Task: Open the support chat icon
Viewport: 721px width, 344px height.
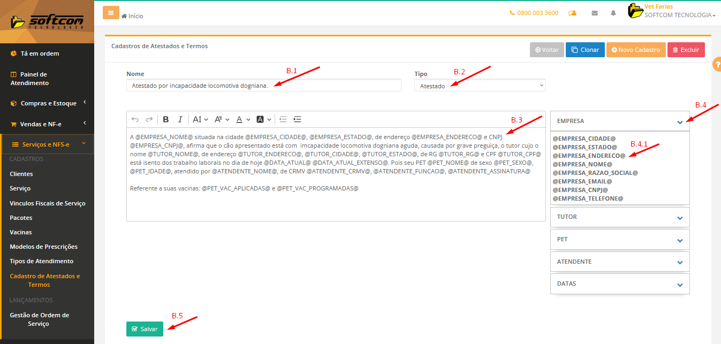Action: pos(573,13)
